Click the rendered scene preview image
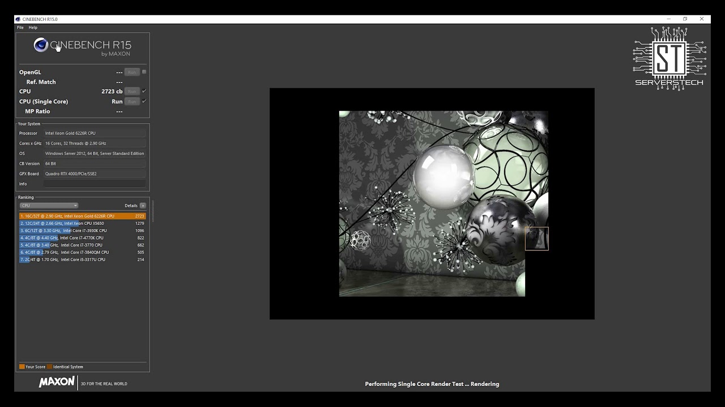This screenshot has width=725, height=407. tap(432, 203)
